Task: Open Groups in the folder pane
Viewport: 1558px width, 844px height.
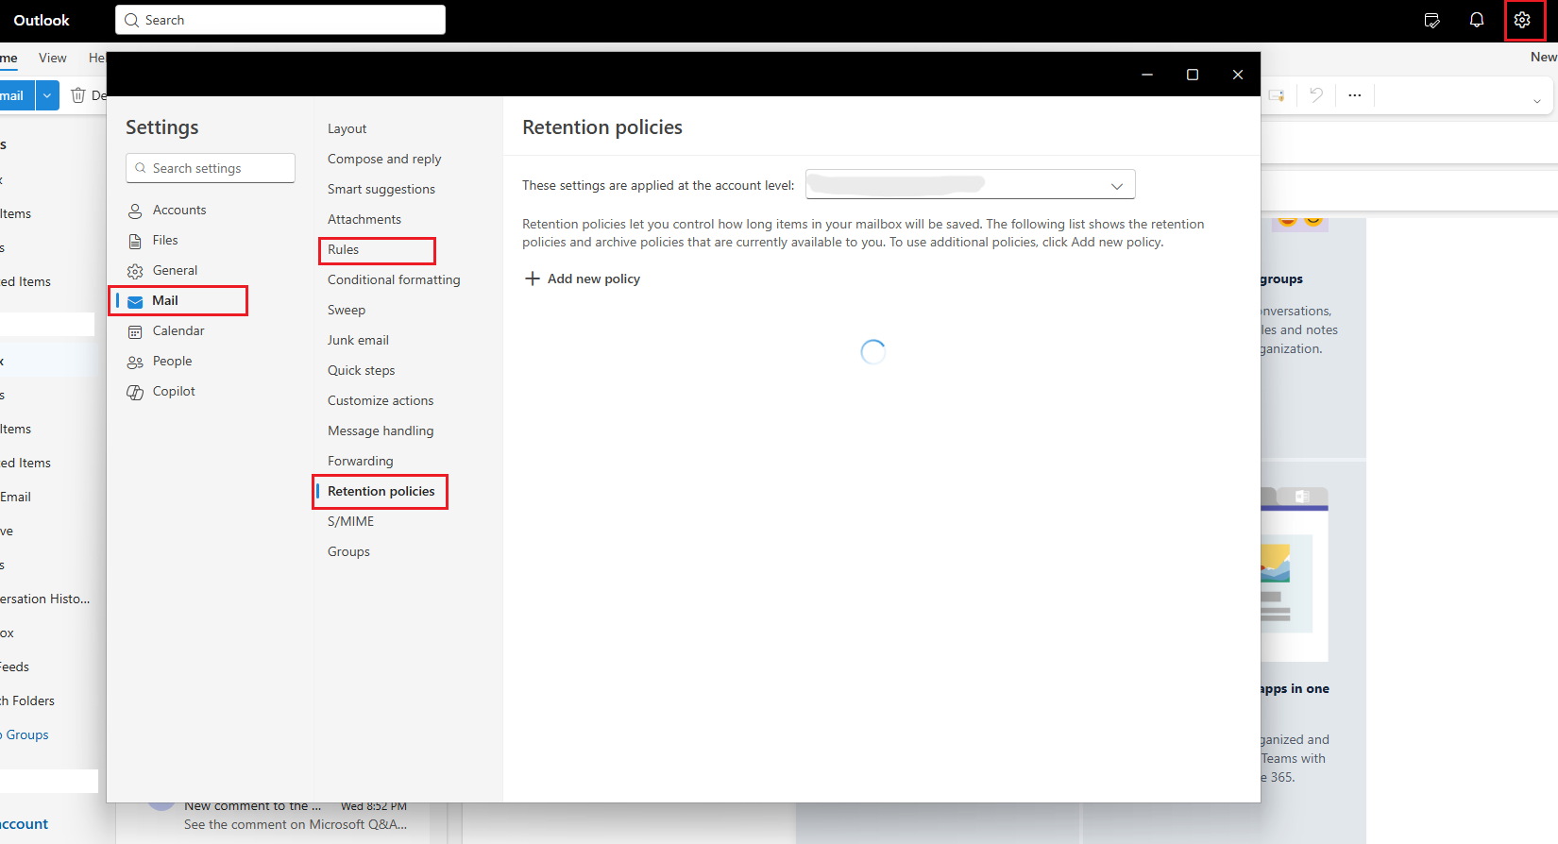Action: click(x=25, y=734)
